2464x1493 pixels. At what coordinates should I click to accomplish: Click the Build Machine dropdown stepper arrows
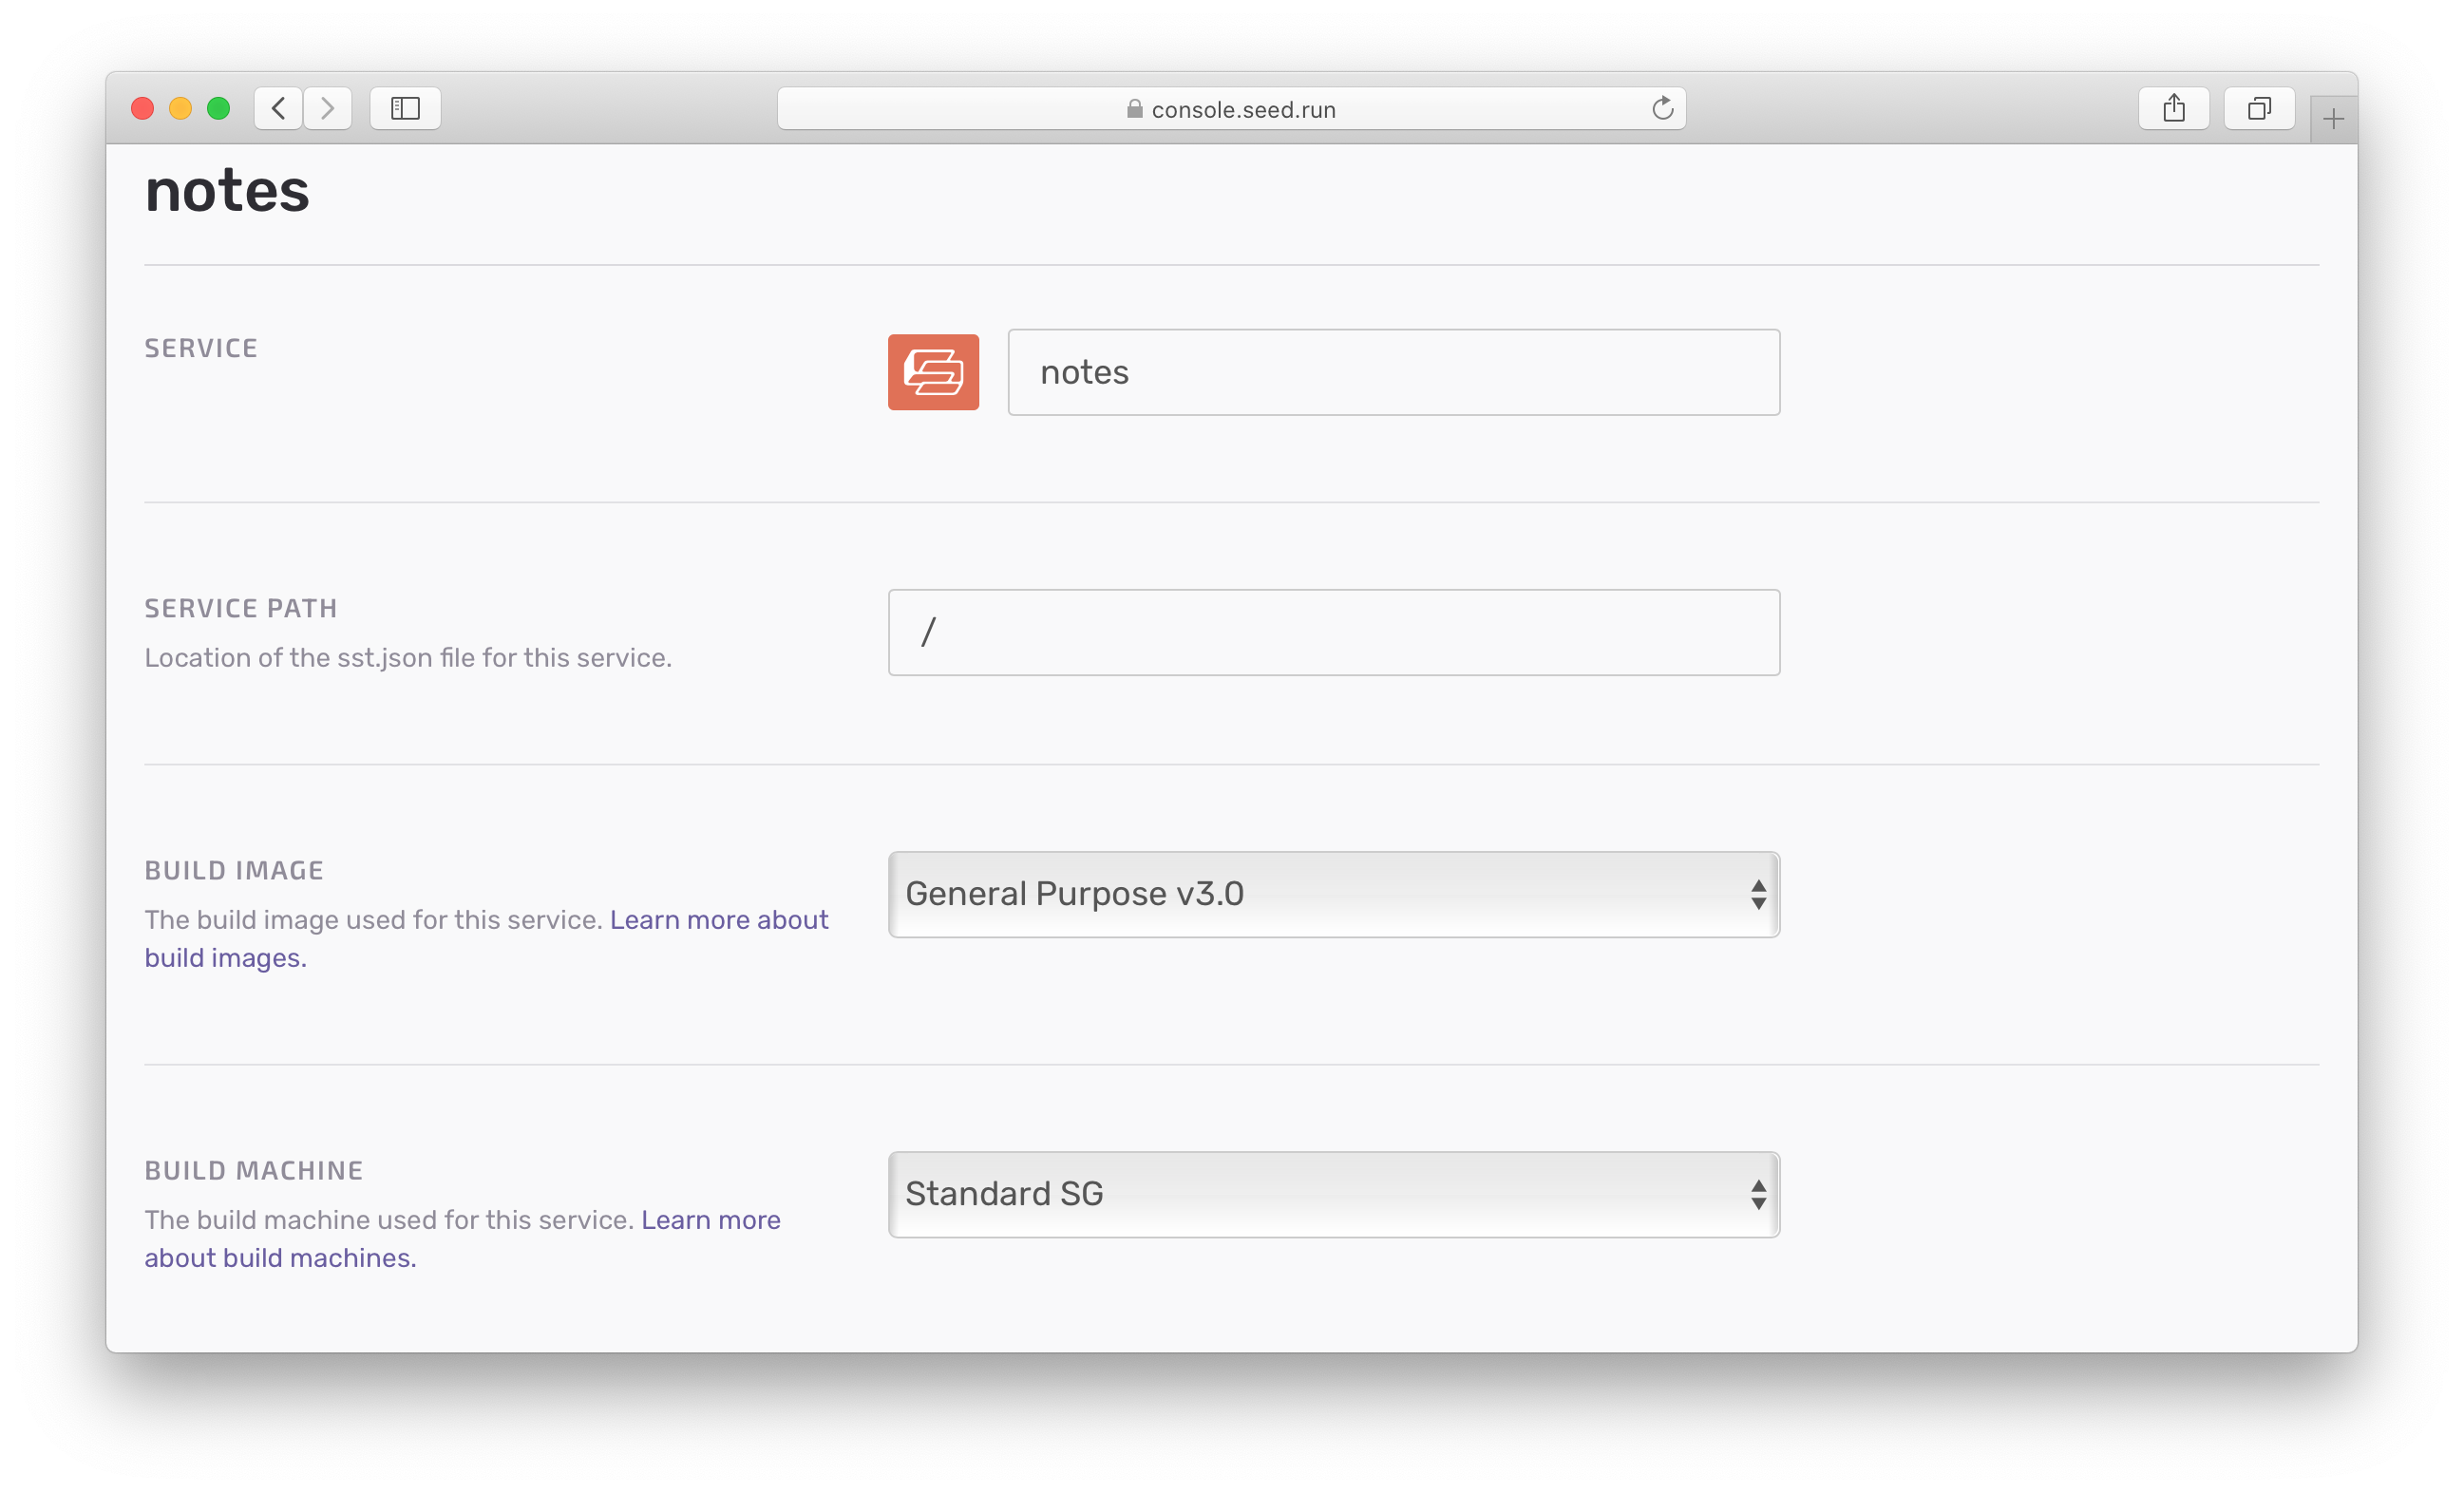coord(1758,1194)
